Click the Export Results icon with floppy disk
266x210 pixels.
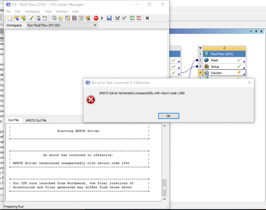coord(38,18)
